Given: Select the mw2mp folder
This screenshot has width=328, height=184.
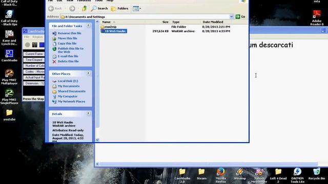Looking at the screenshot, I should (x=109, y=27).
